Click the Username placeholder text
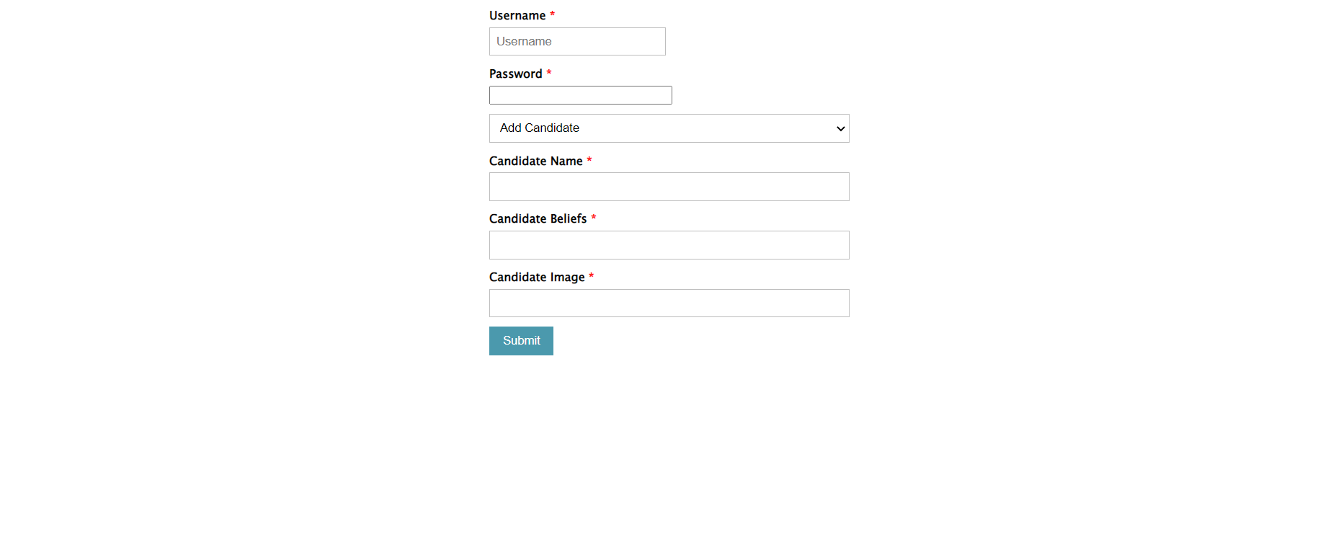Viewport: 1323px width, 550px height. [x=524, y=42]
